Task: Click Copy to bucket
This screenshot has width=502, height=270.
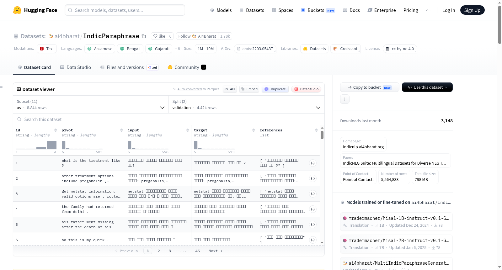Action: (x=370, y=87)
